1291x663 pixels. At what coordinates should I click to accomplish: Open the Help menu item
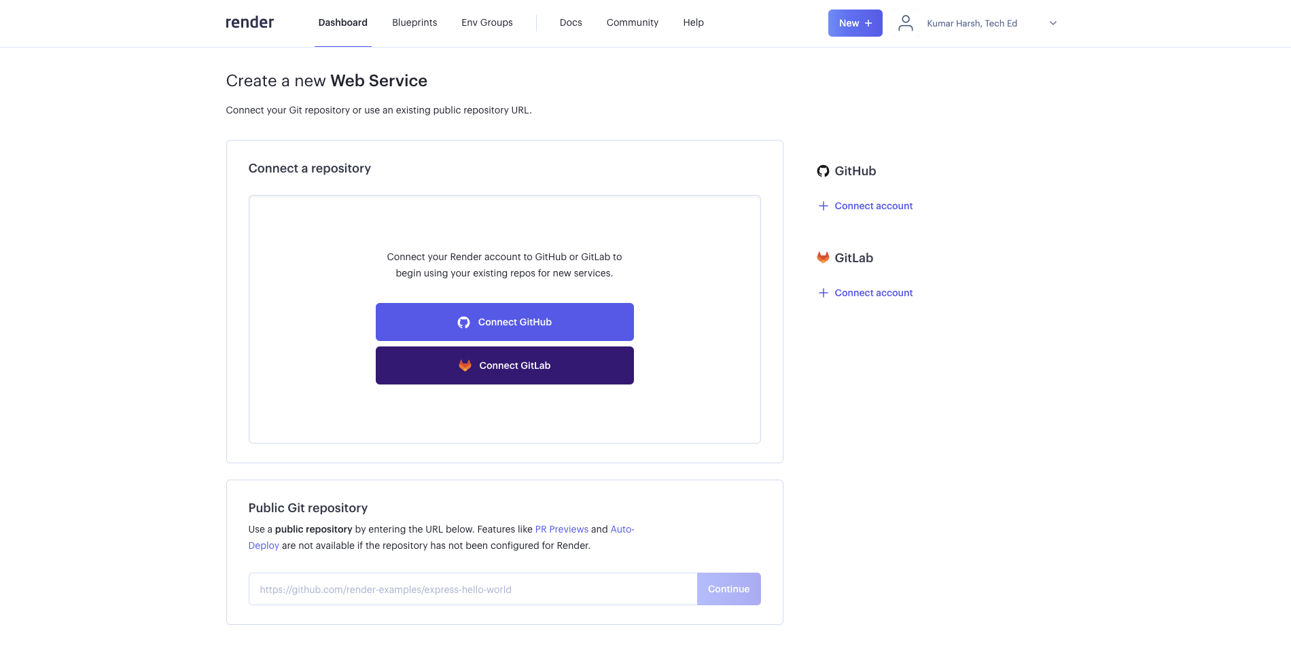tap(693, 22)
